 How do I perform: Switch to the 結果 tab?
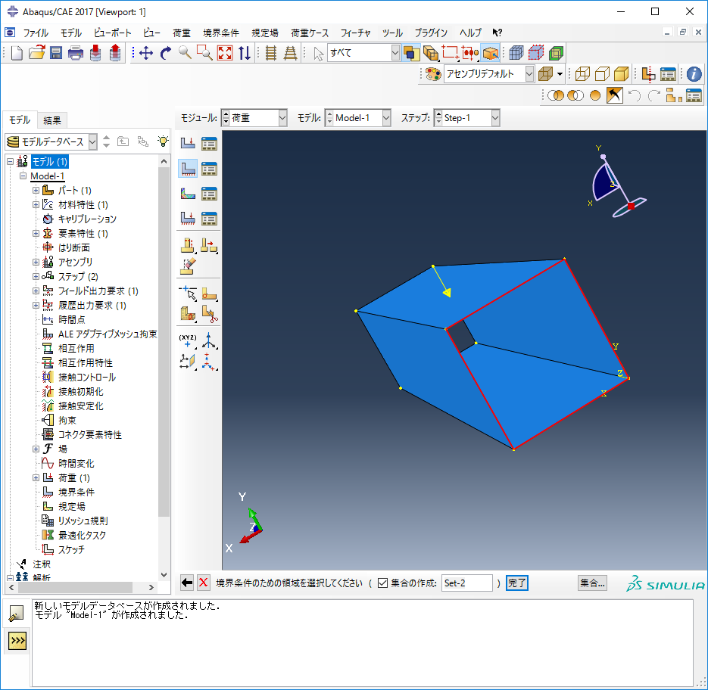tap(52, 120)
